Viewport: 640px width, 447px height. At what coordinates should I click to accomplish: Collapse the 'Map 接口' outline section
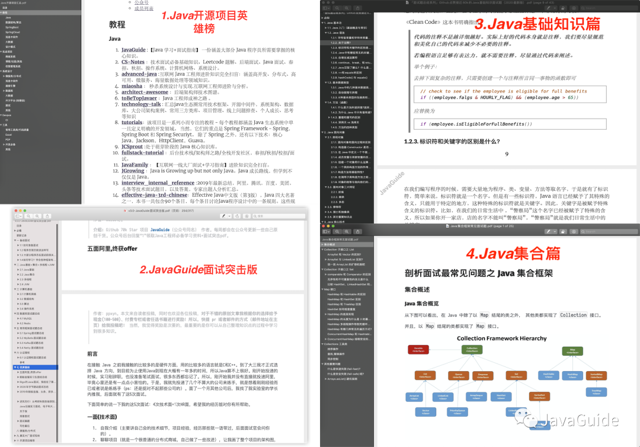(x=323, y=289)
